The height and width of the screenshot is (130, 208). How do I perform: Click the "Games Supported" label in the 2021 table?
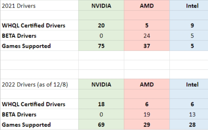point(26,46)
